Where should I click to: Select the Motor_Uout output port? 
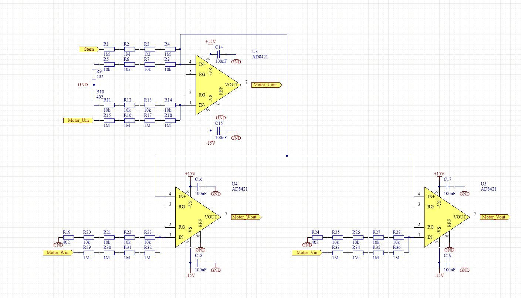click(267, 85)
